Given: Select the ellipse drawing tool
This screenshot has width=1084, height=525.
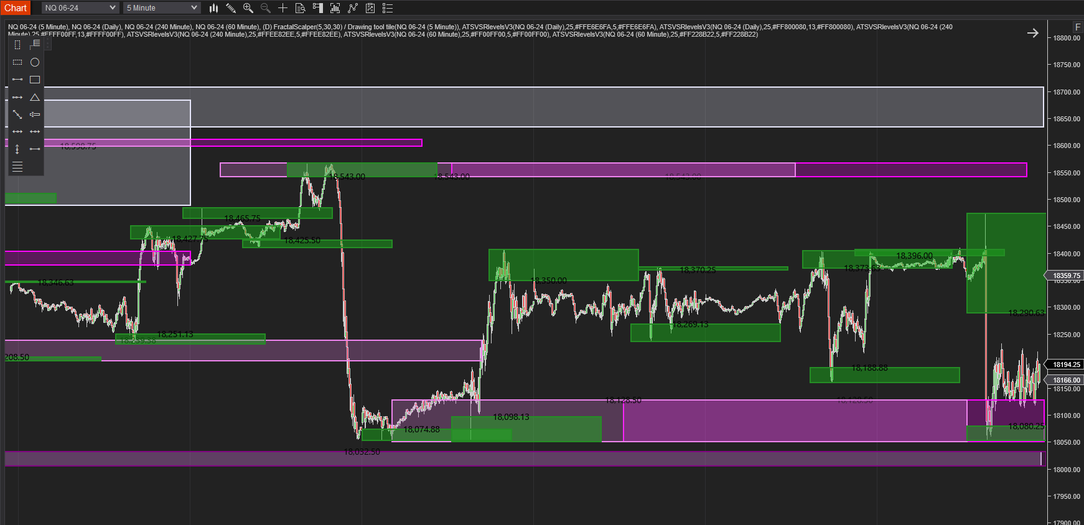Looking at the screenshot, I should (35, 62).
